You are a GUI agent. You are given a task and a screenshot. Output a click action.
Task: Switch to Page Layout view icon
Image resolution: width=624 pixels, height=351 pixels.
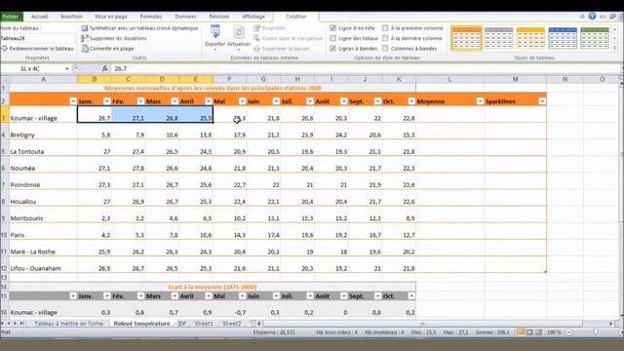[x=529, y=332]
